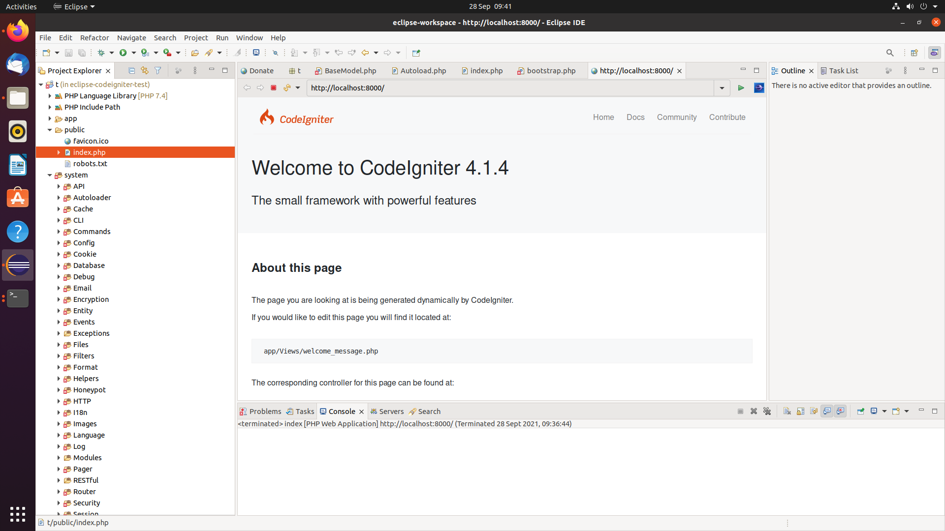Open the Outline view menu dots

coord(905,70)
